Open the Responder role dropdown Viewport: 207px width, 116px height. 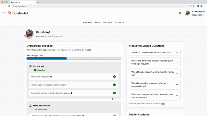[x=198, y=15]
